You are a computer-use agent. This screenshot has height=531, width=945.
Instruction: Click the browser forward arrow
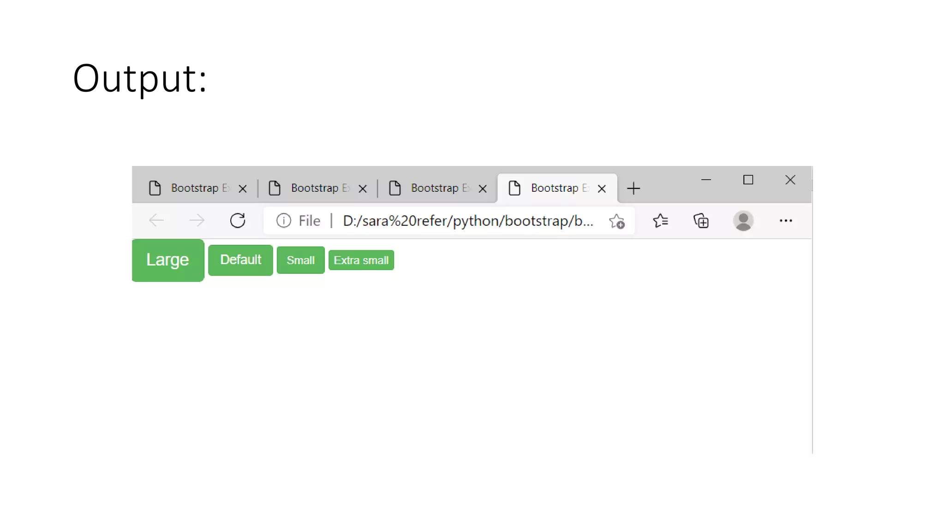[x=197, y=220]
